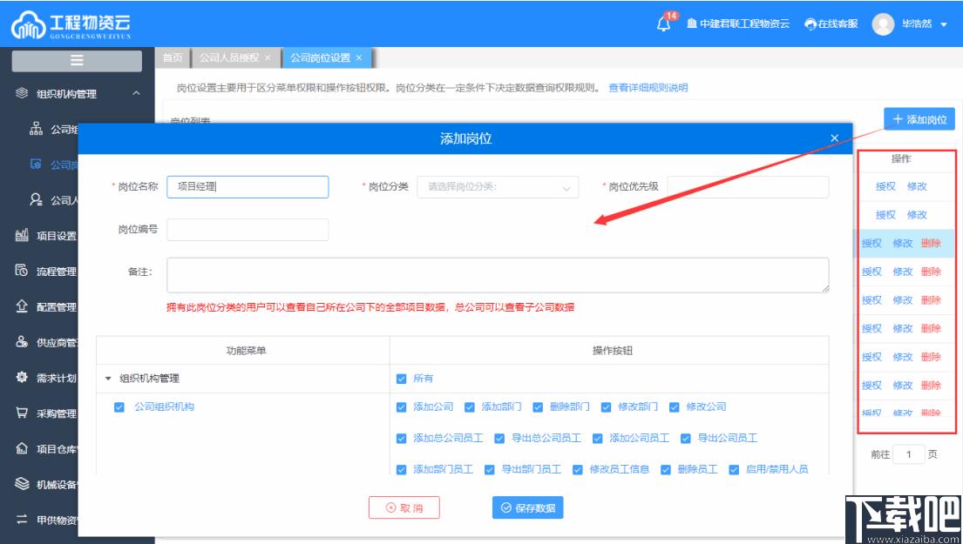Toggle the 添加公司 checkbox
The height and width of the screenshot is (544, 963).
coord(401,407)
